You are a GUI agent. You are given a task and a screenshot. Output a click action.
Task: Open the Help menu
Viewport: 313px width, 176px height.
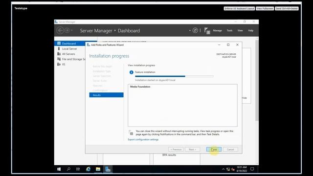point(250,30)
